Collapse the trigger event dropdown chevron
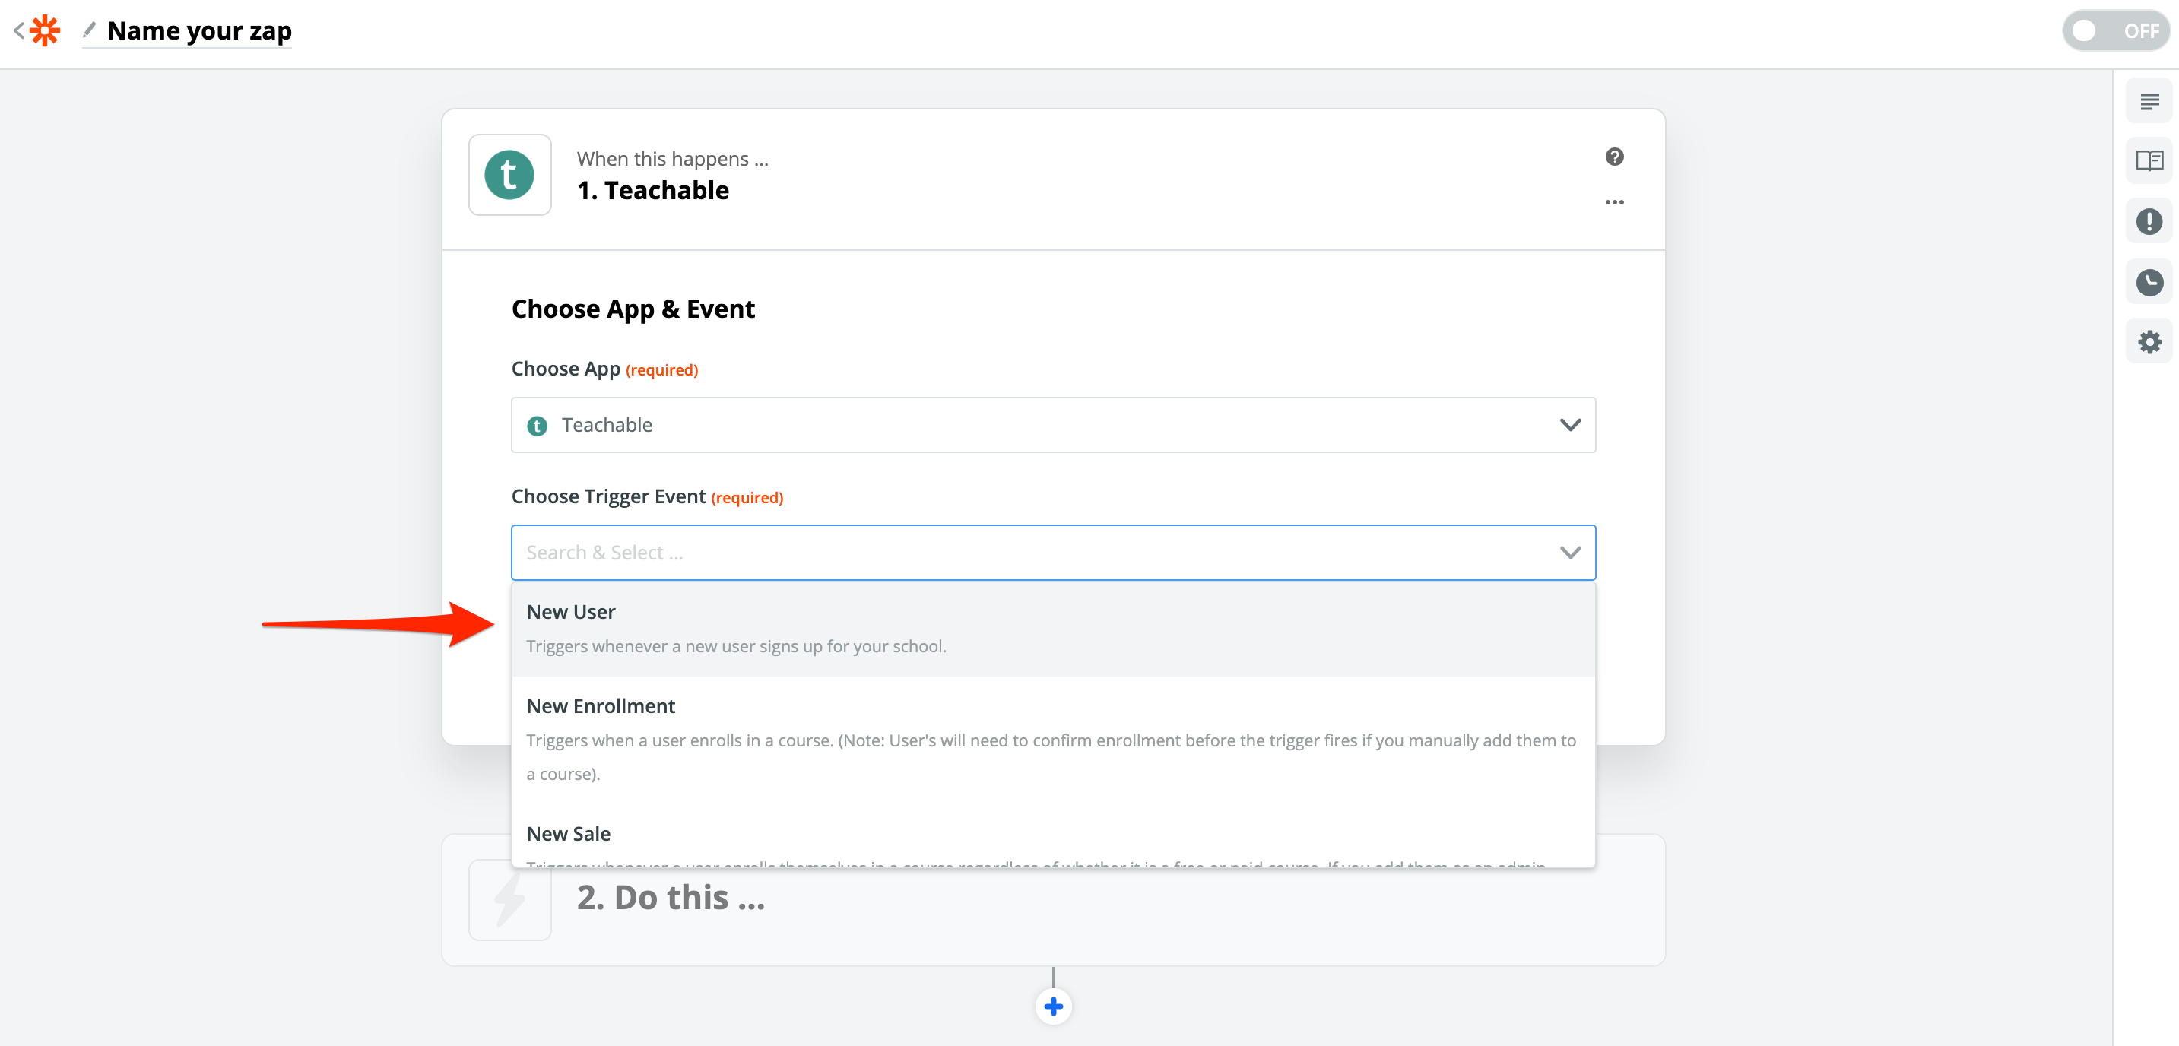The image size is (2179, 1046). pos(1570,552)
